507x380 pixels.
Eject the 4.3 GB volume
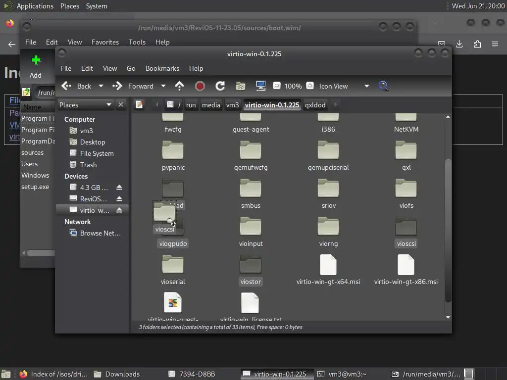[119, 188]
